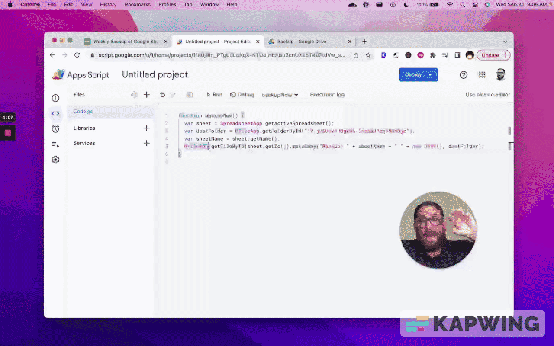Start Debug on the script
The image size is (554, 346).
pyautogui.click(x=242, y=95)
